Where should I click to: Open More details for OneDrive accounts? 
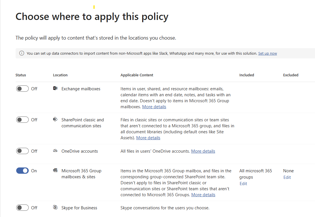coord(203,151)
